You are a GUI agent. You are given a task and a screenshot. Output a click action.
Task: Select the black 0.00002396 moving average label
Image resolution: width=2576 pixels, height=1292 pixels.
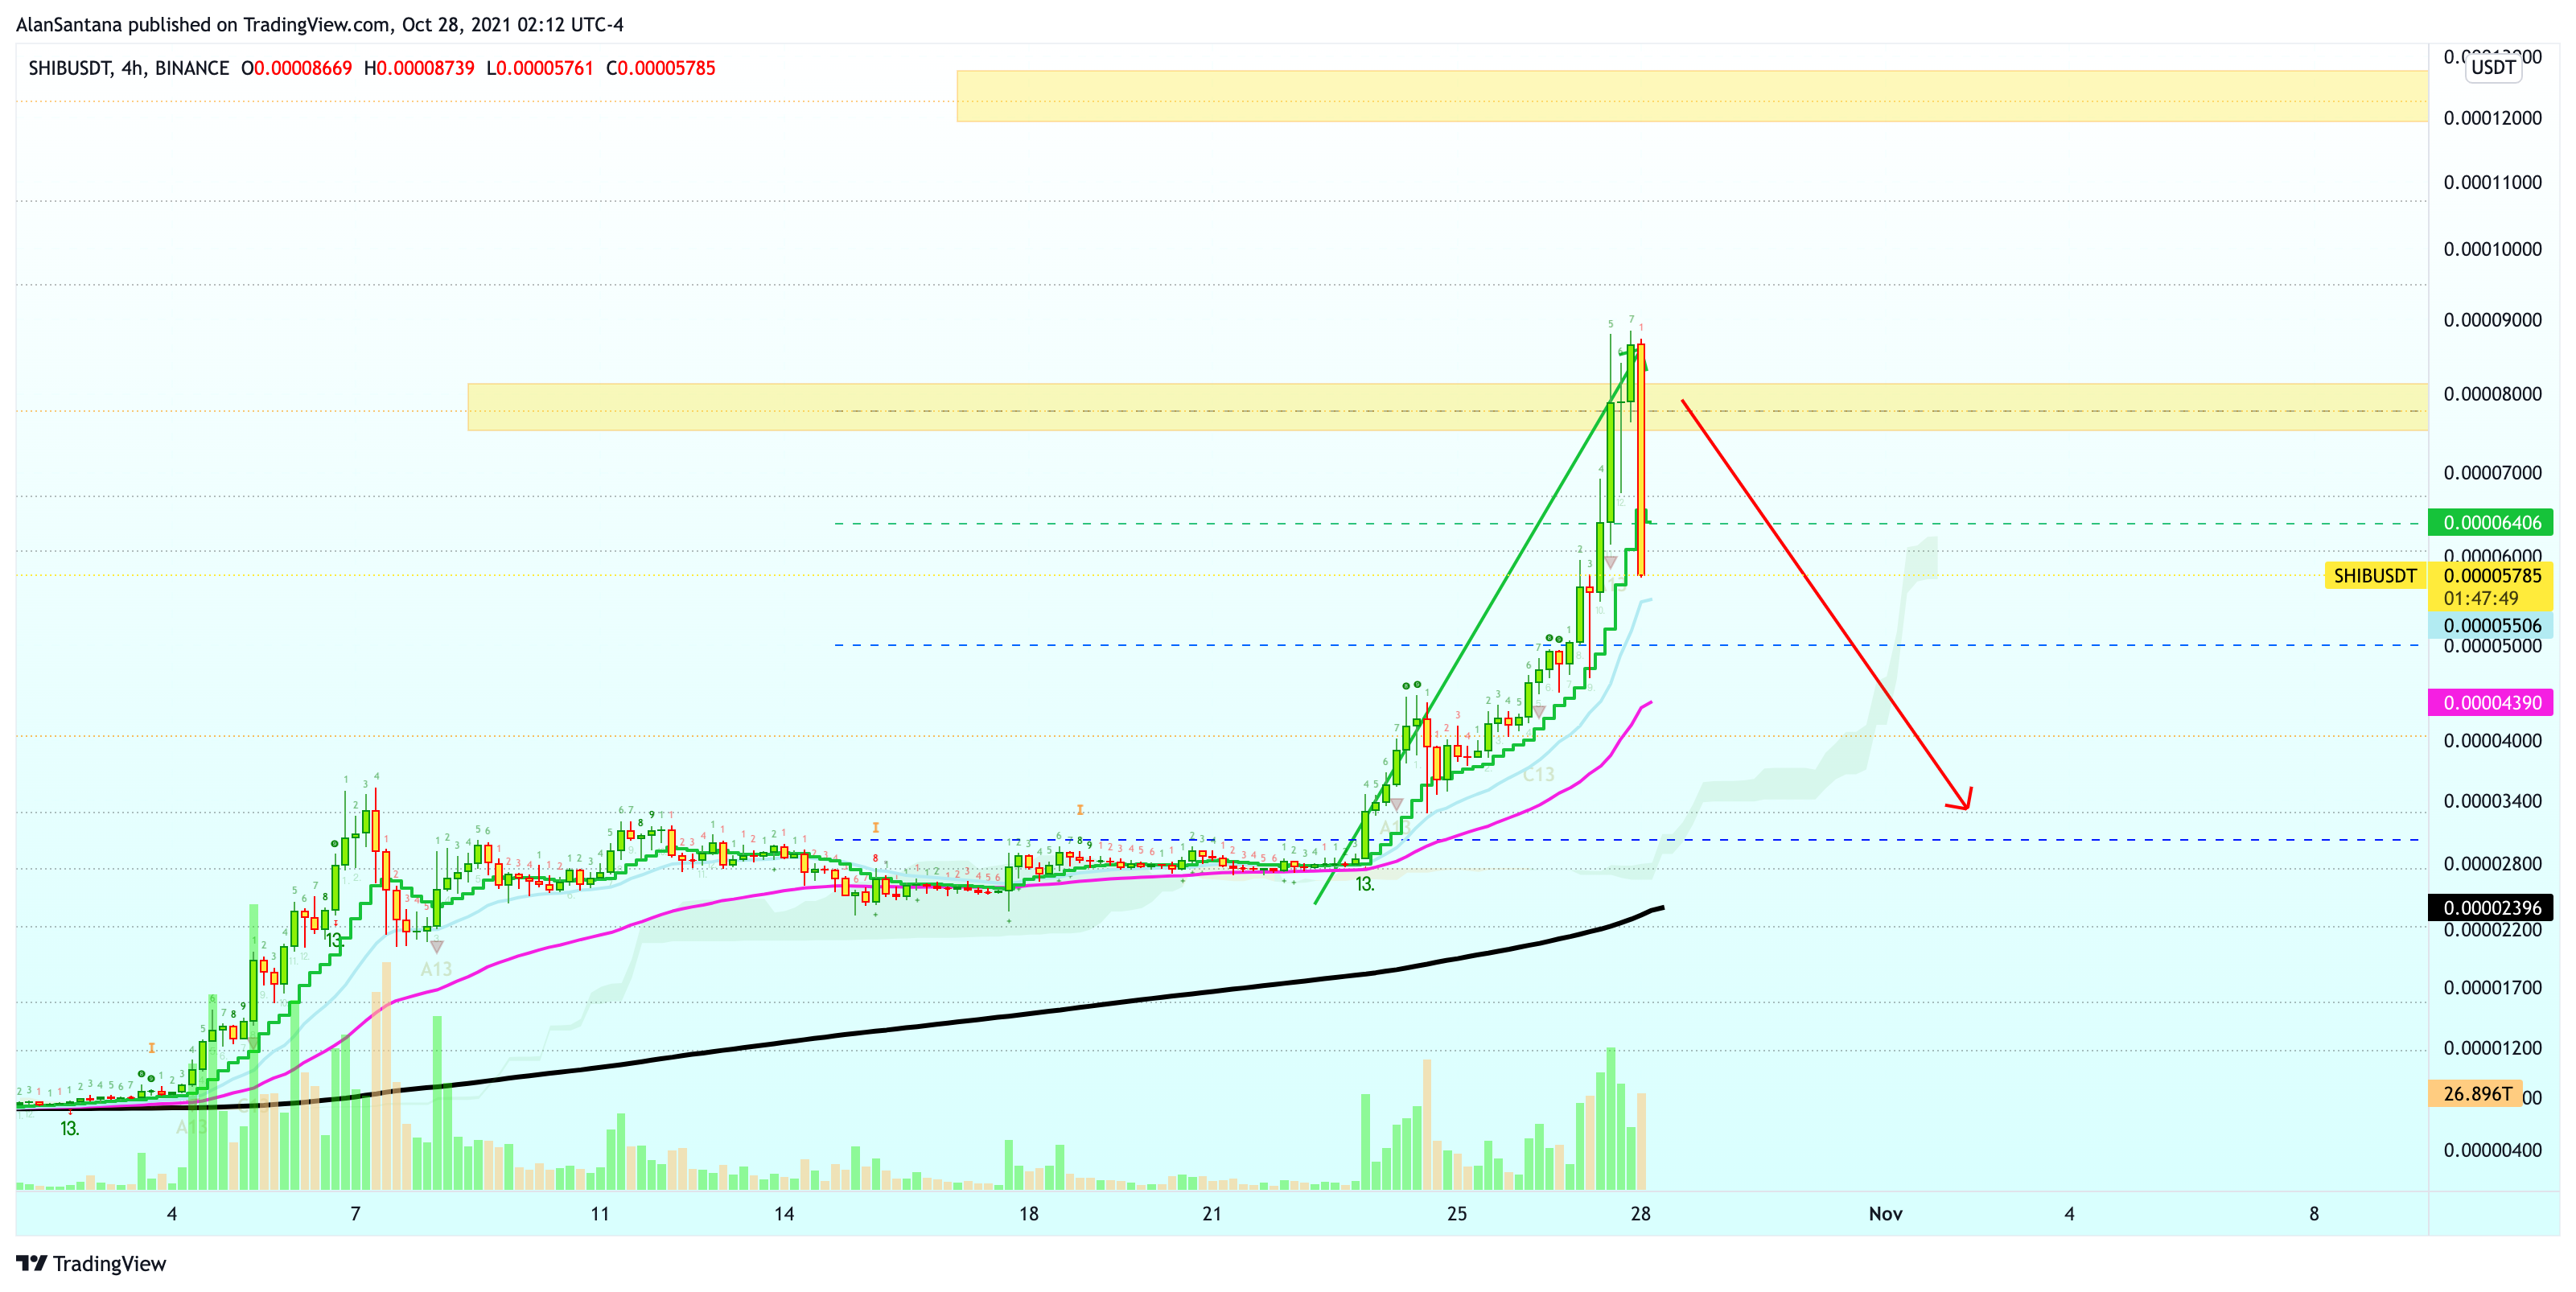pyautogui.click(x=2490, y=907)
